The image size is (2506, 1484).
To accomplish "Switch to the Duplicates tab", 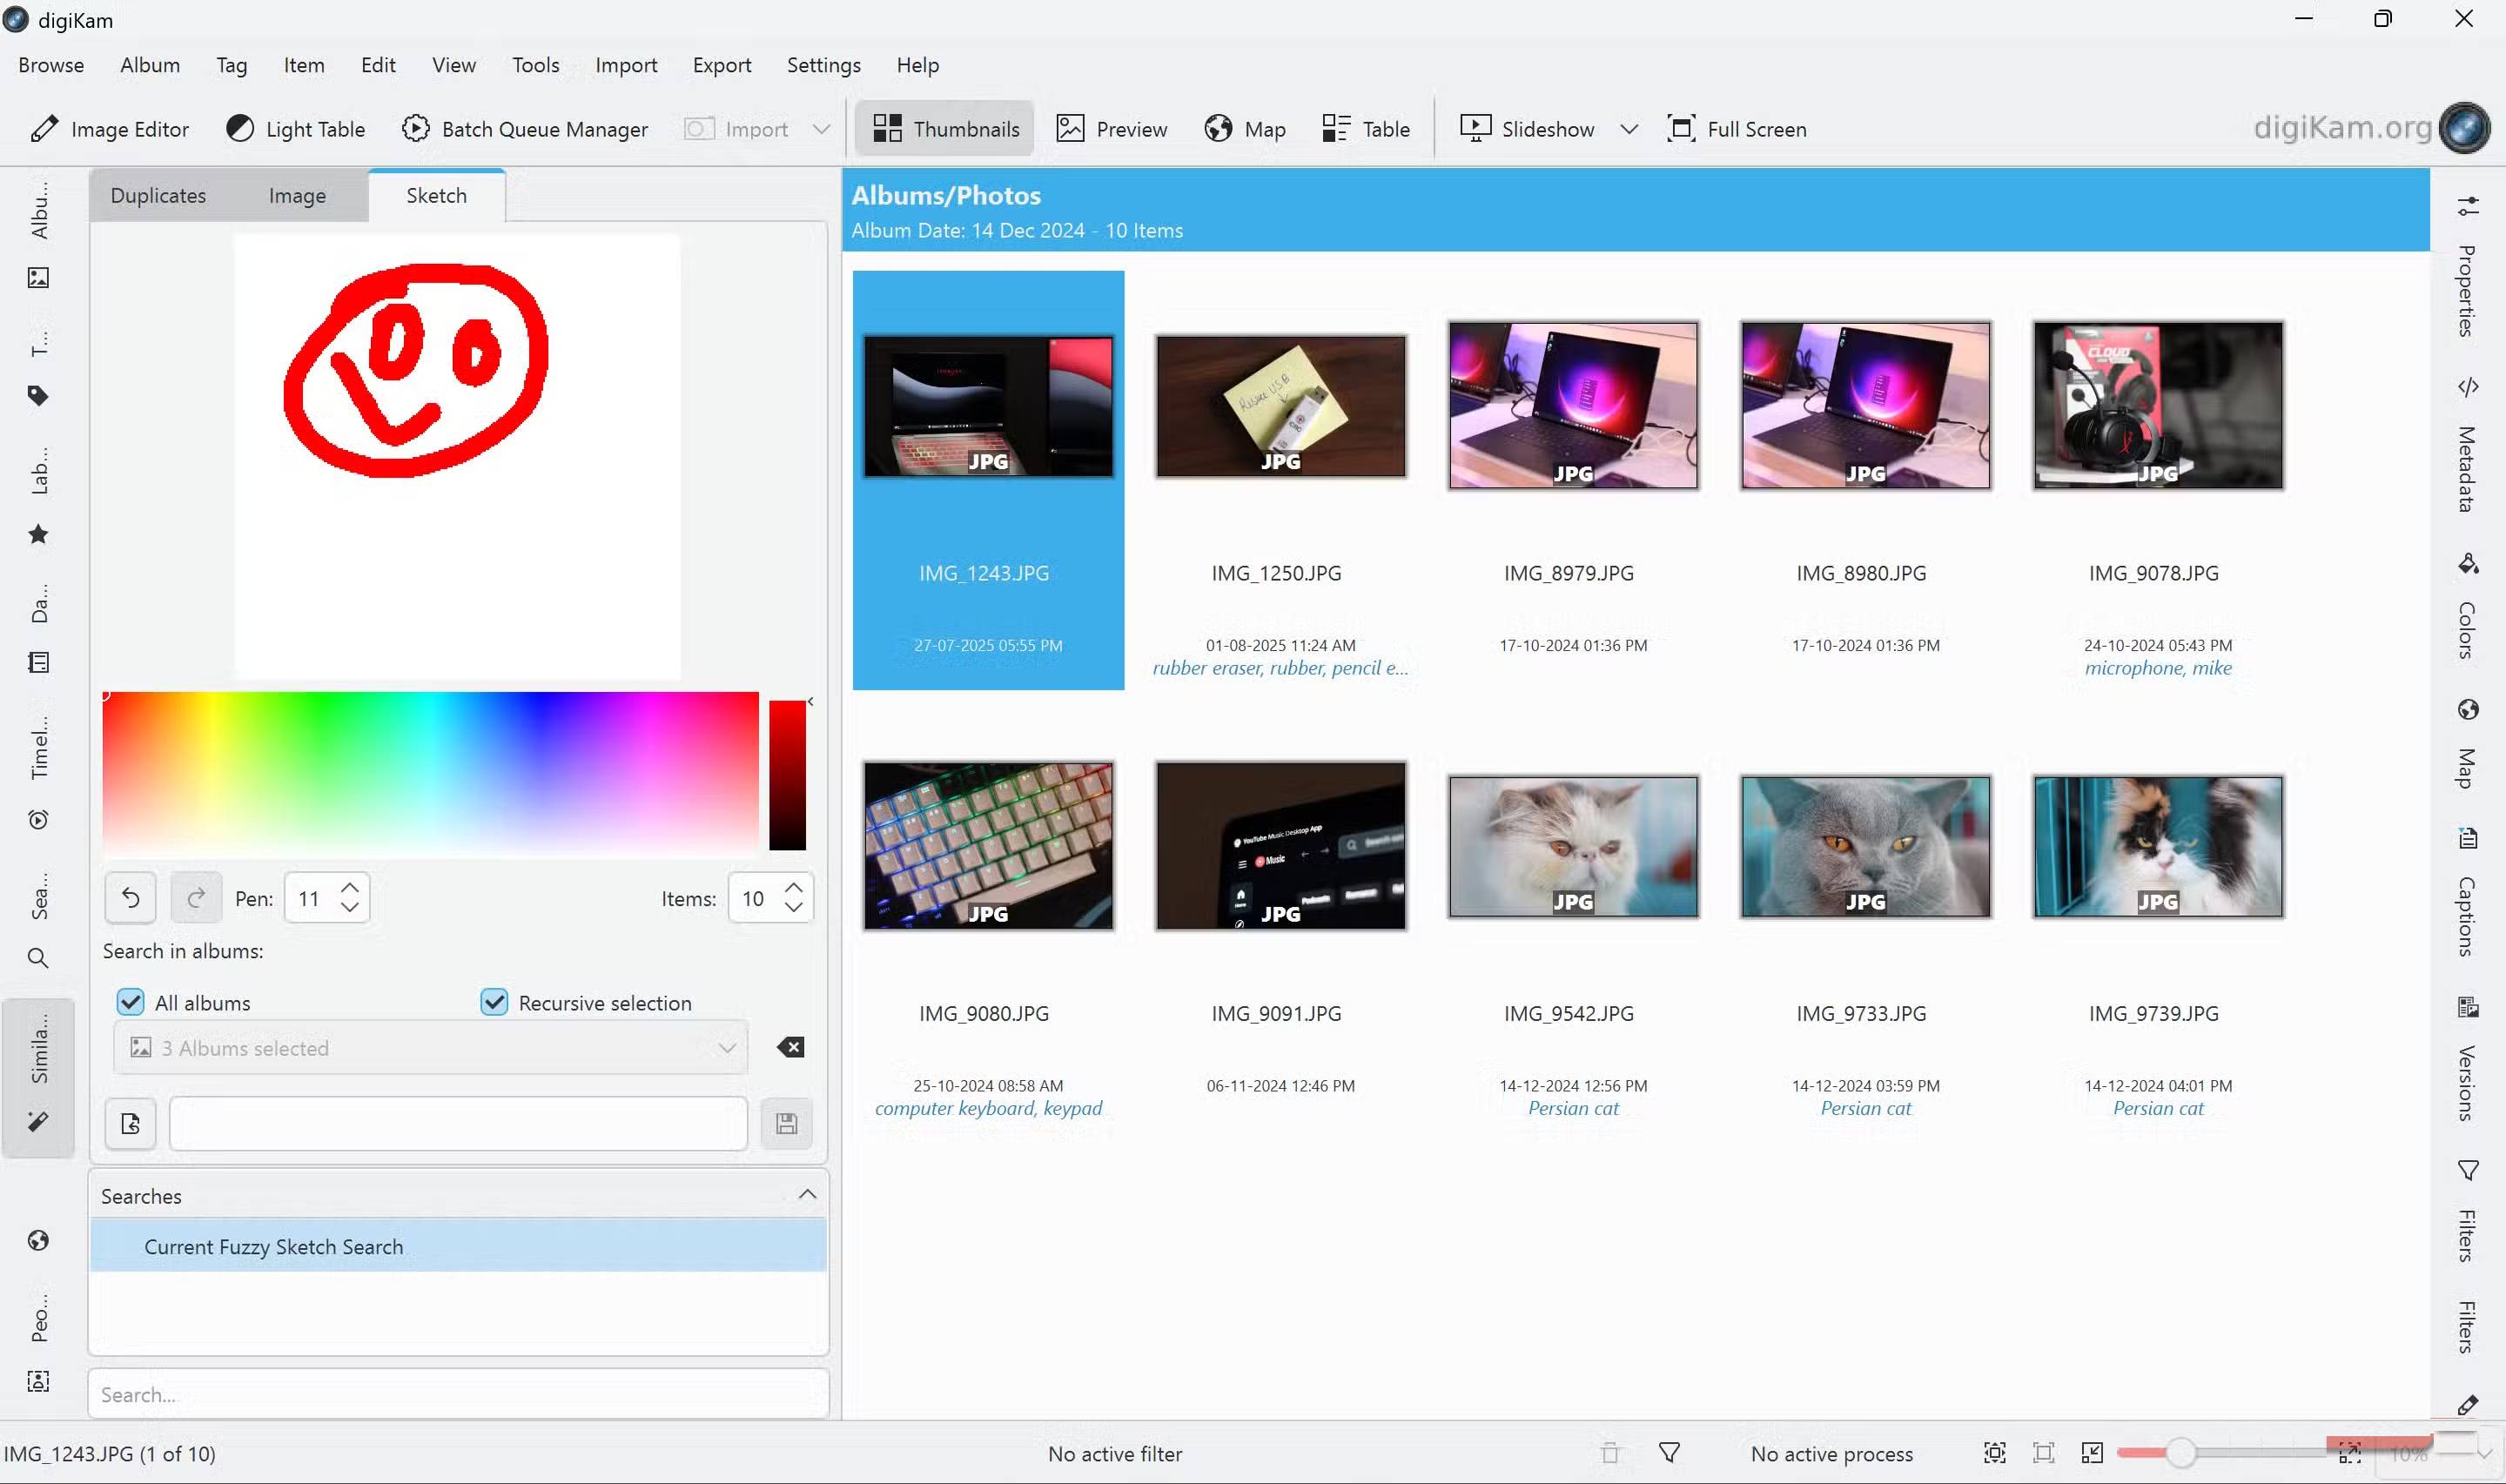I will click(x=158, y=195).
